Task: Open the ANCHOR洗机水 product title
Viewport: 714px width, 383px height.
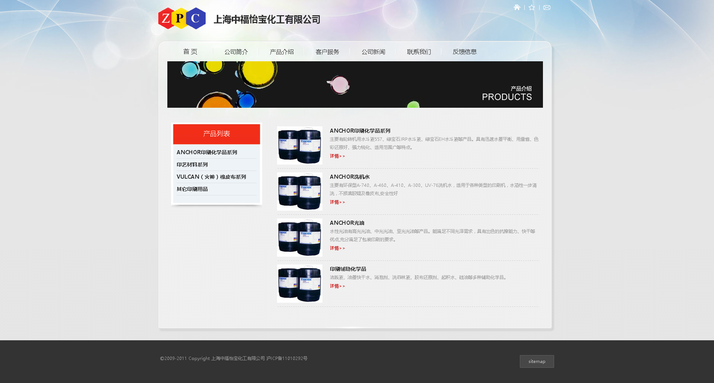Action: (350, 177)
